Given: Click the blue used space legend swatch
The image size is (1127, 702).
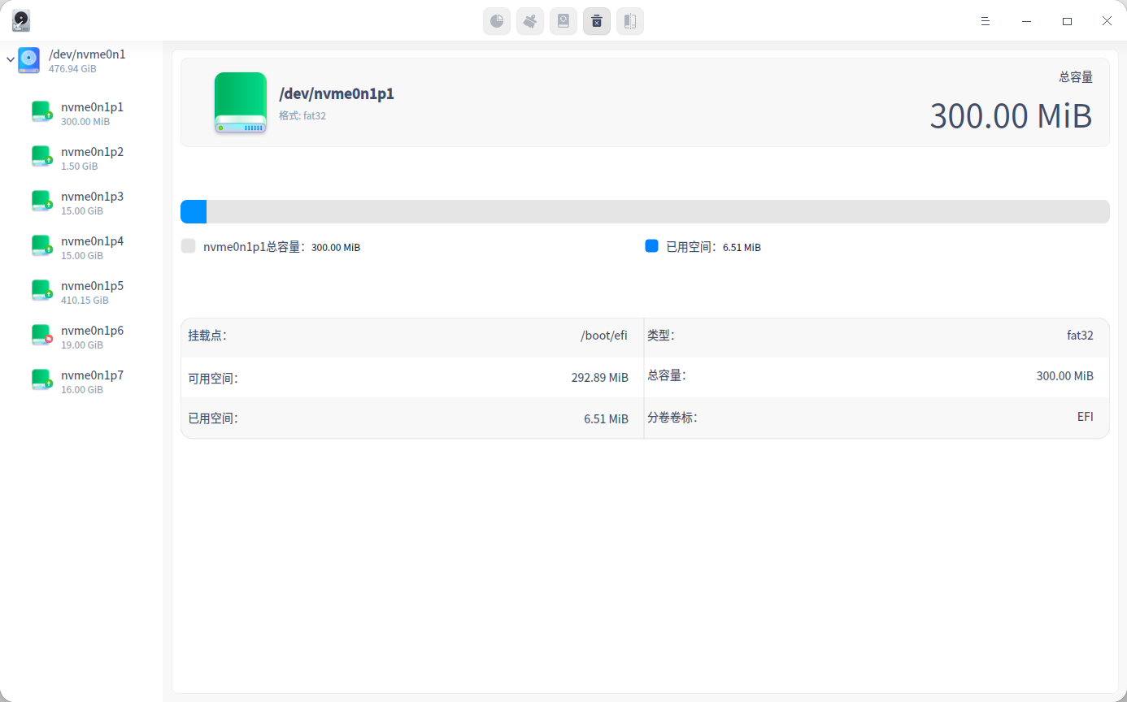Looking at the screenshot, I should (651, 246).
